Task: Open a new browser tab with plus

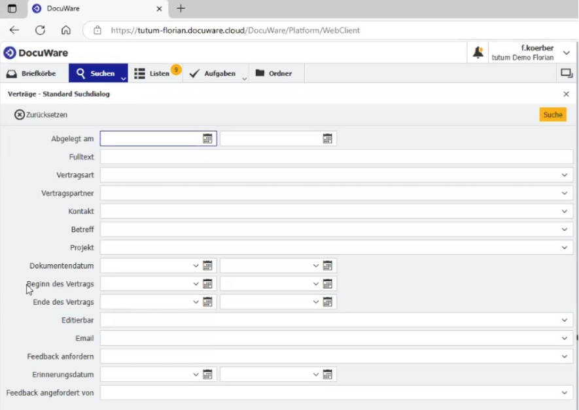Action: coord(181,9)
